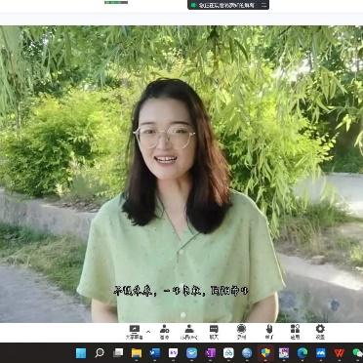Open File Explorer from taskbar

[137, 353]
